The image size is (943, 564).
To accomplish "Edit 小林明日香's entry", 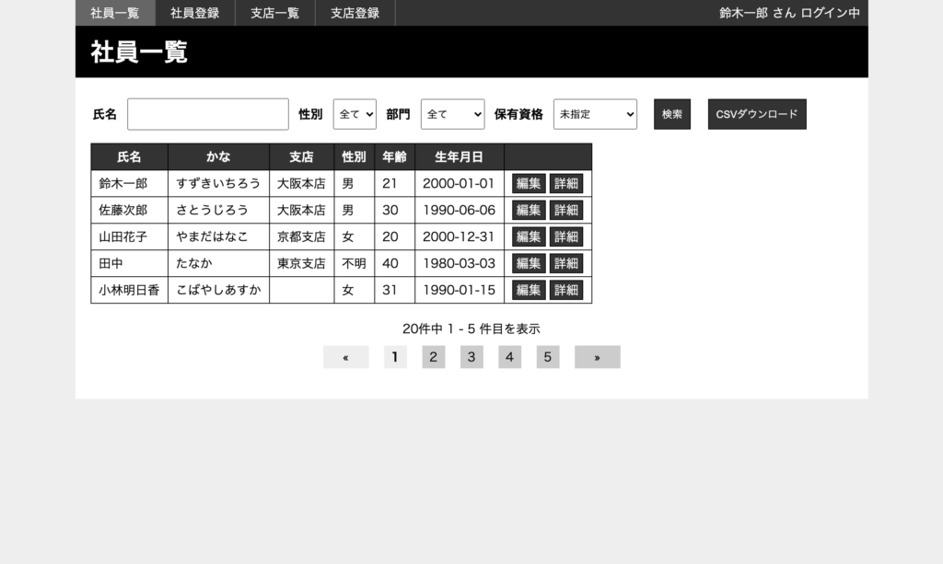I will [x=529, y=291].
